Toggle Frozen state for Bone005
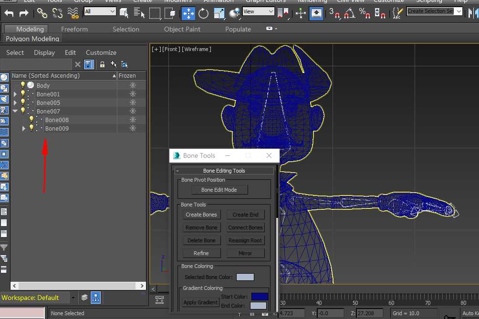 click(132, 102)
